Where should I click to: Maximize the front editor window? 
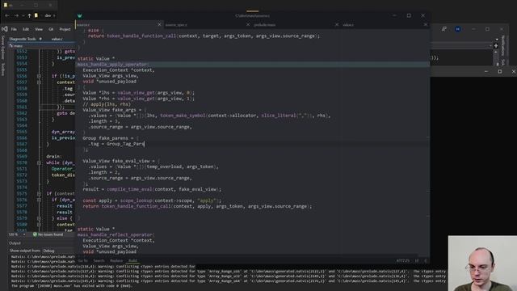point(409,15)
